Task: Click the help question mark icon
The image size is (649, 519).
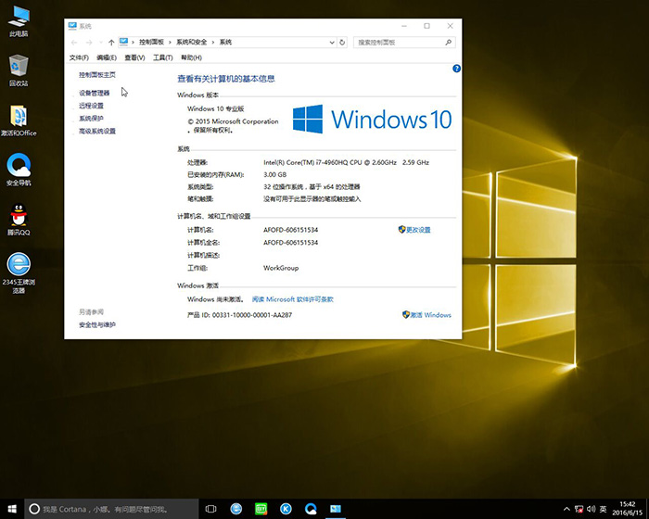Action: 456,69
